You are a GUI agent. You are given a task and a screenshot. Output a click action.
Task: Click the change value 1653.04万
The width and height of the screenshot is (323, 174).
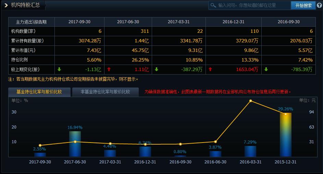[247, 69]
